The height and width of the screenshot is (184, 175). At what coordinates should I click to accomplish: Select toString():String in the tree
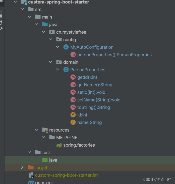(x=93, y=107)
